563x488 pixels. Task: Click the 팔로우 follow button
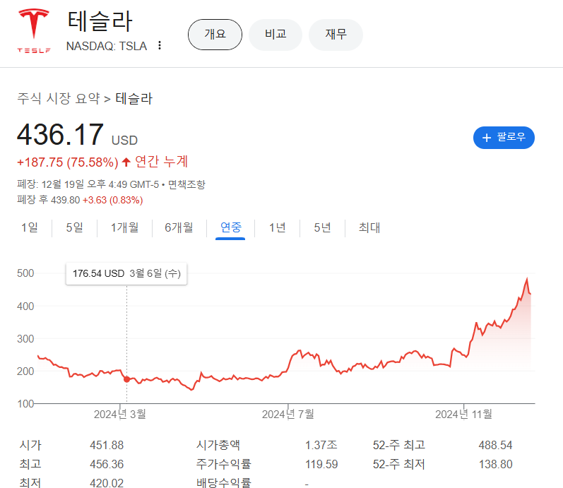pos(504,138)
